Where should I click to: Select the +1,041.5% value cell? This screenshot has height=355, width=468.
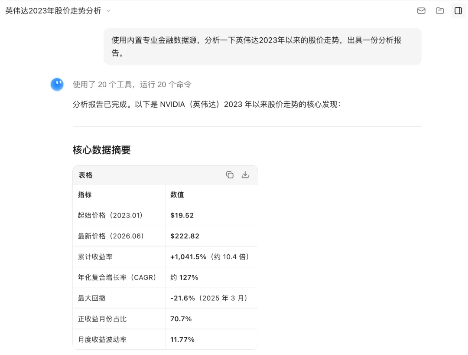click(x=211, y=256)
